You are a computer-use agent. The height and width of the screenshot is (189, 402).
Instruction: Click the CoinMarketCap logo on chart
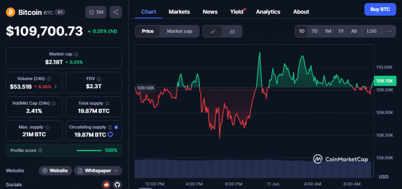click(341, 159)
